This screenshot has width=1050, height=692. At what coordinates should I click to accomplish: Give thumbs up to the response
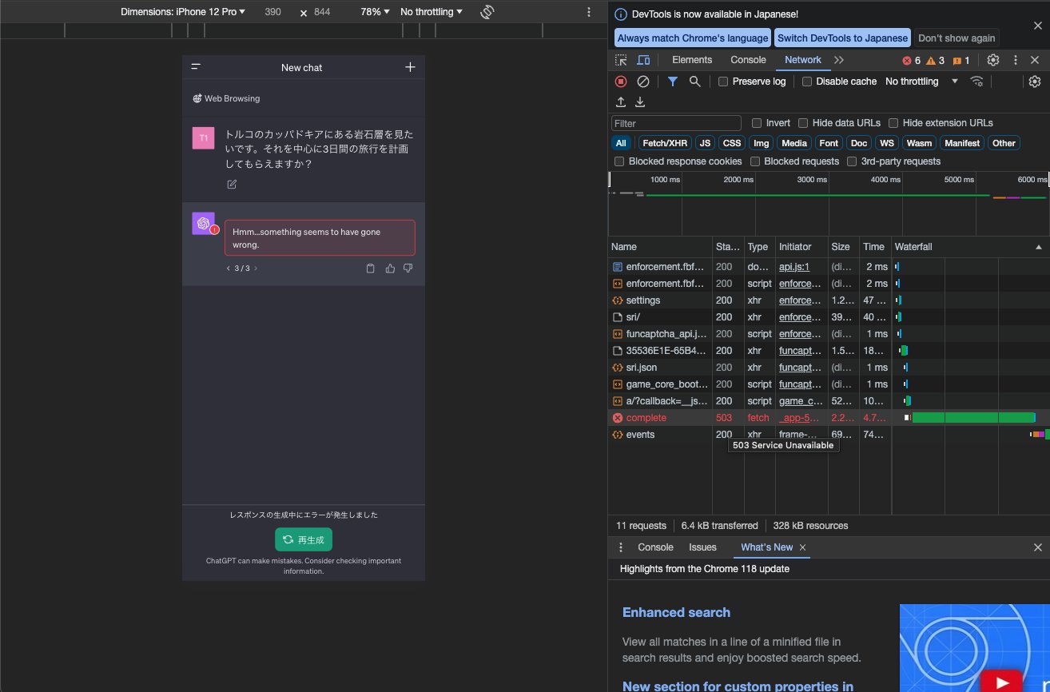pyautogui.click(x=390, y=268)
